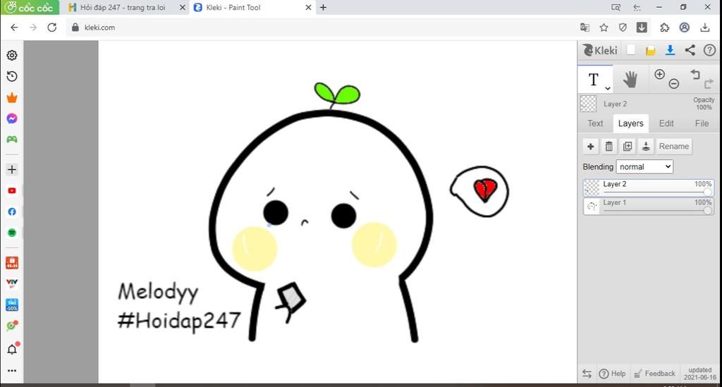This screenshot has width=722, height=387.
Task: Open YouTube from the sidebar
Action: coord(12,190)
